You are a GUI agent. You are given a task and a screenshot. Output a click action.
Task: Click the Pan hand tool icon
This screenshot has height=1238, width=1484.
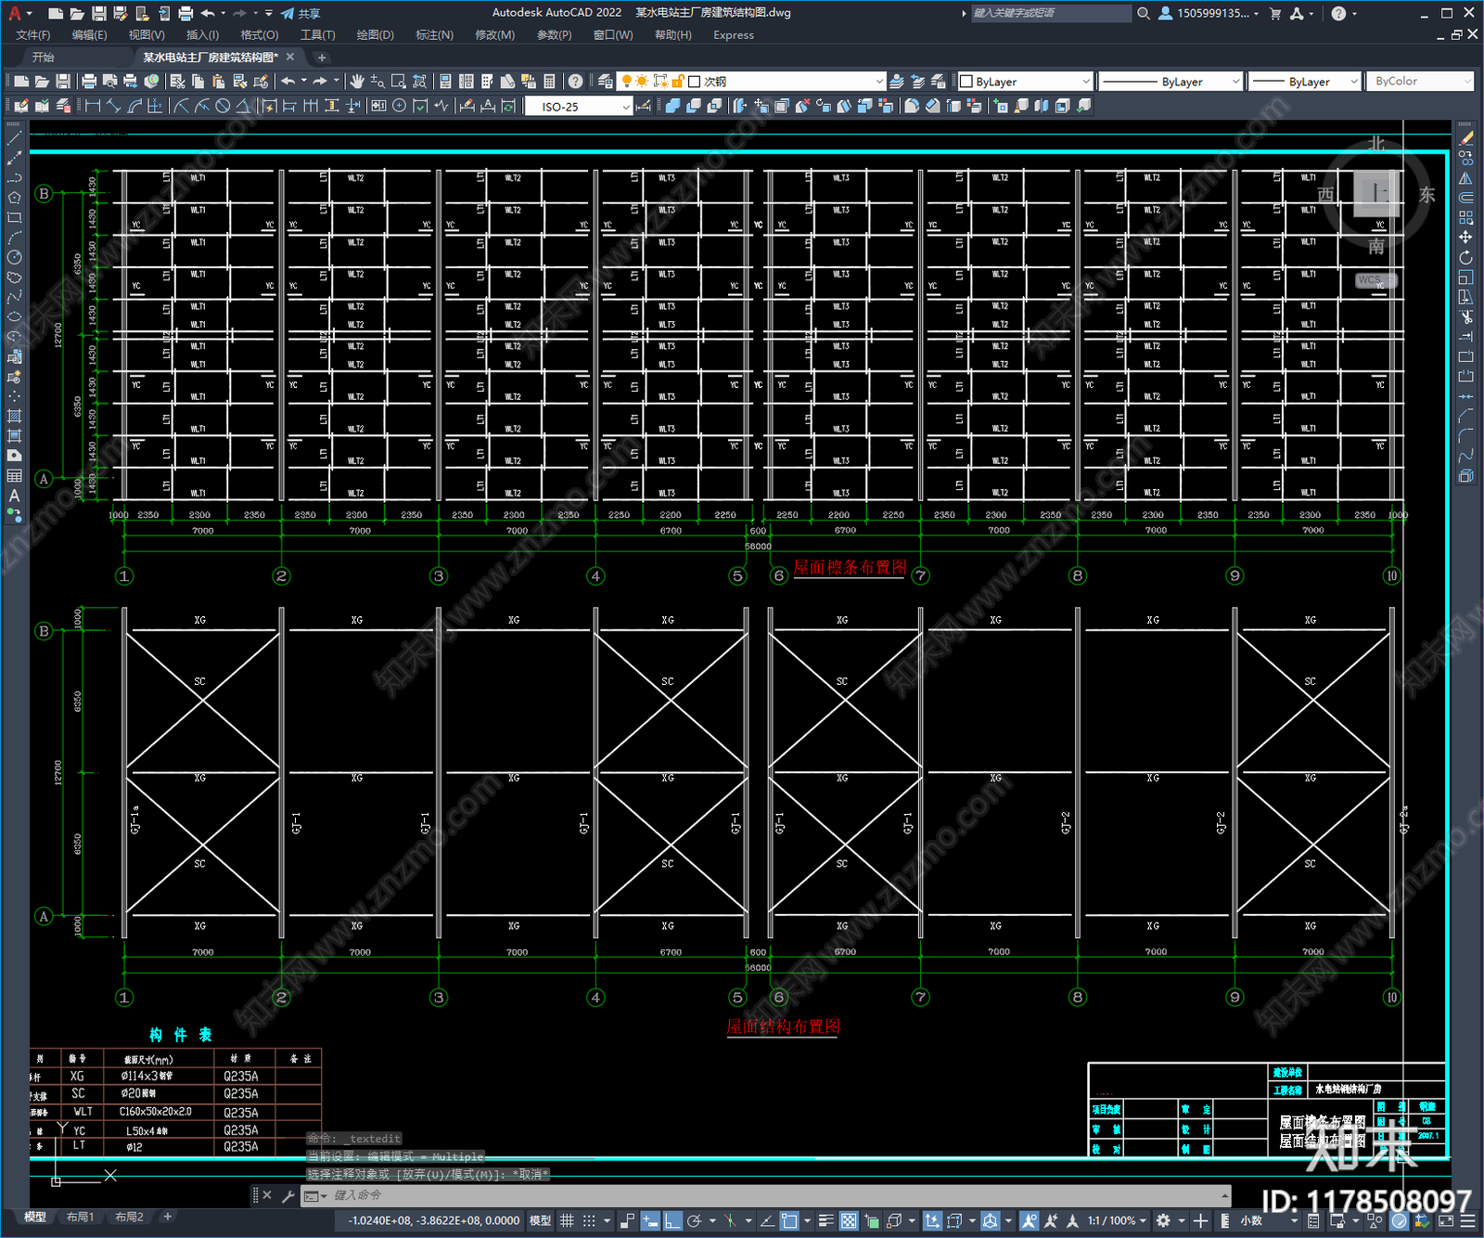point(357,82)
